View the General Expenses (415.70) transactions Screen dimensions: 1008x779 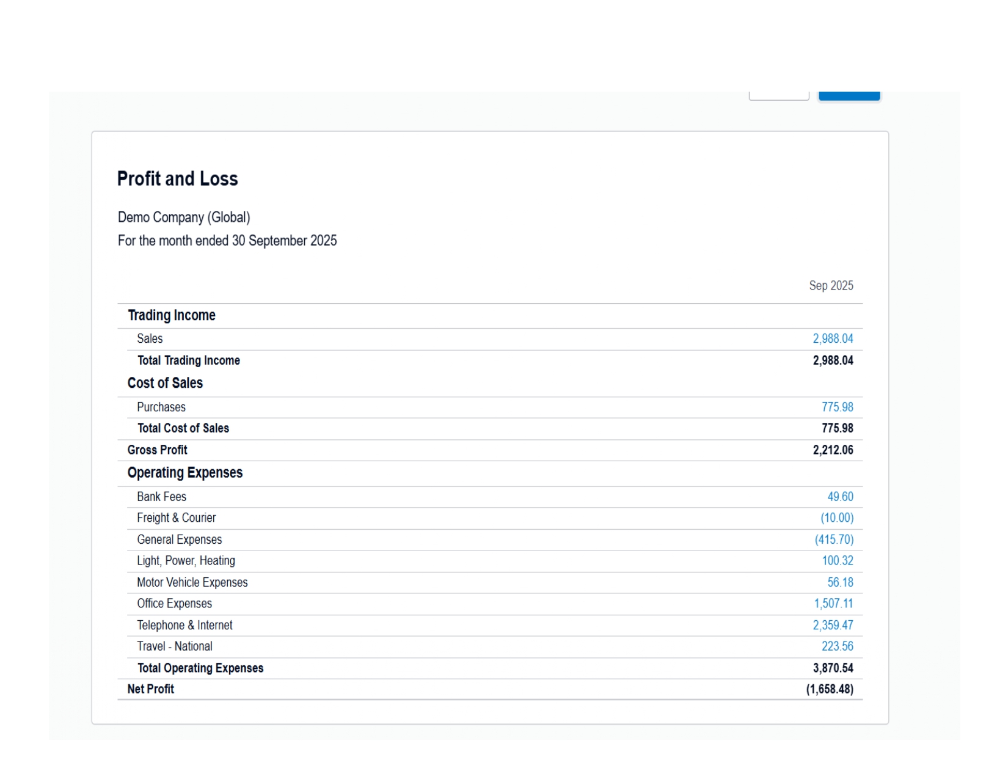pyautogui.click(x=834, y=539)
